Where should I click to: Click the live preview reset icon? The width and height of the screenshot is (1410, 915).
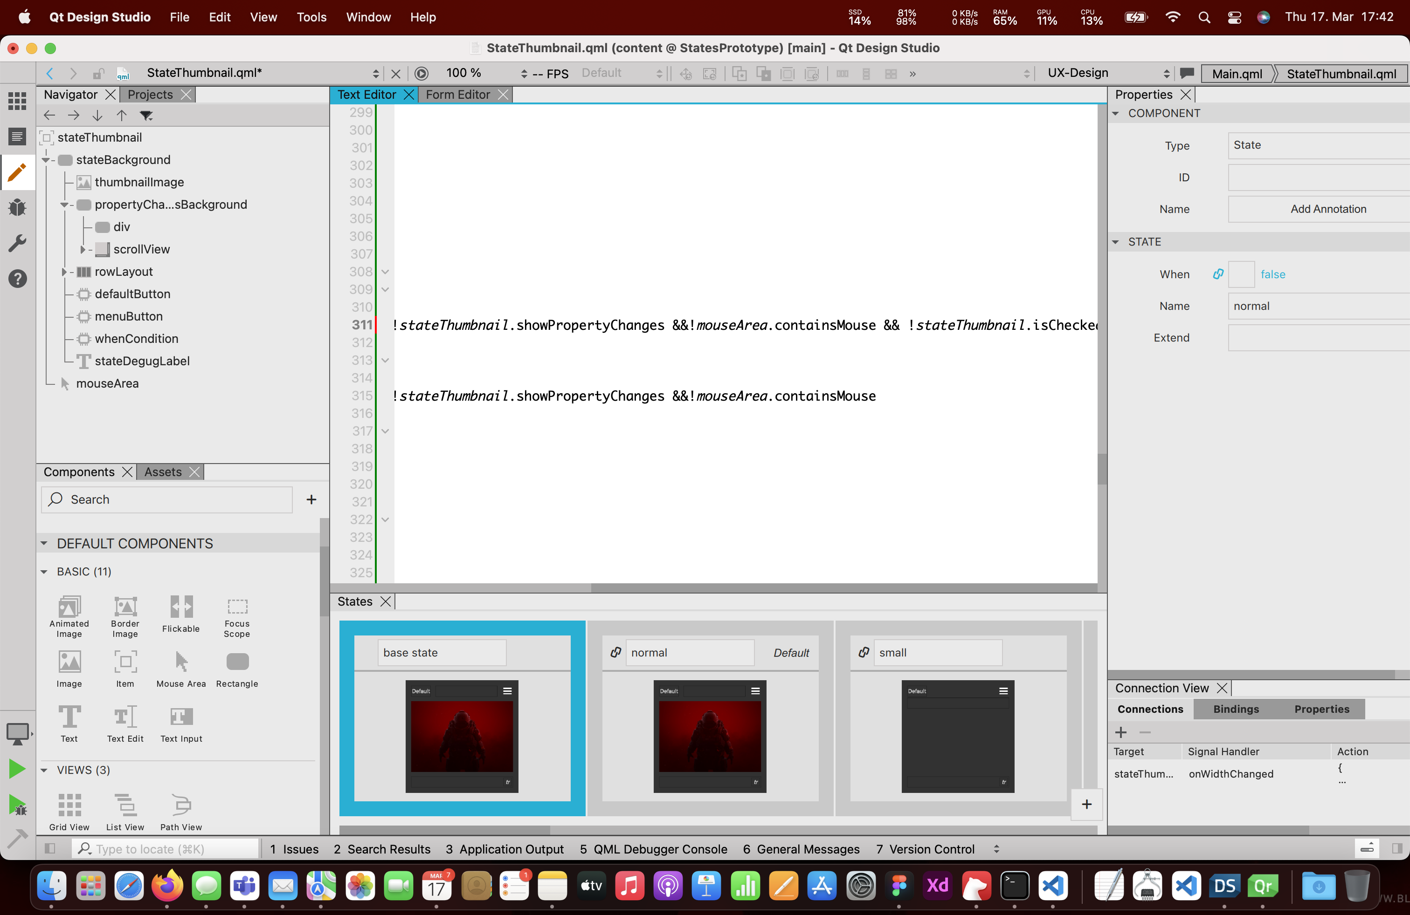(x=421, y=74)
